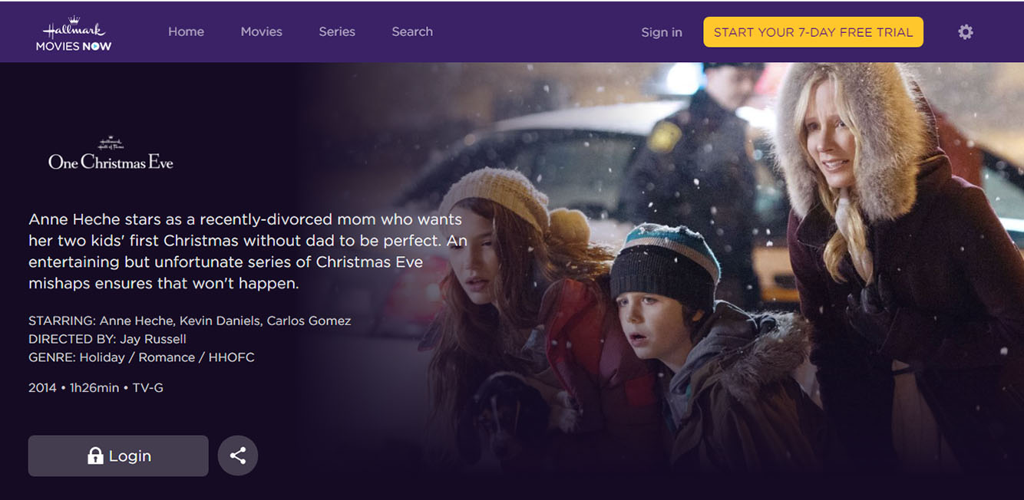Open the Search page
1024x500 pixels.
(x=412, y=32)
